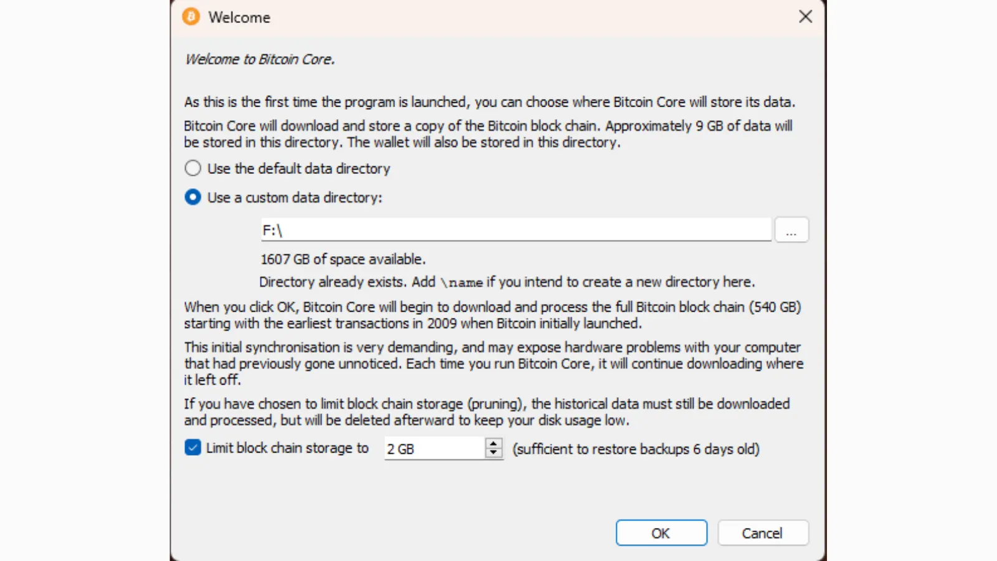Screen dimensions: 997x561
Task: Click the "Use the default data directory" label
Action: pyautogui.click(x=298, y=168)
